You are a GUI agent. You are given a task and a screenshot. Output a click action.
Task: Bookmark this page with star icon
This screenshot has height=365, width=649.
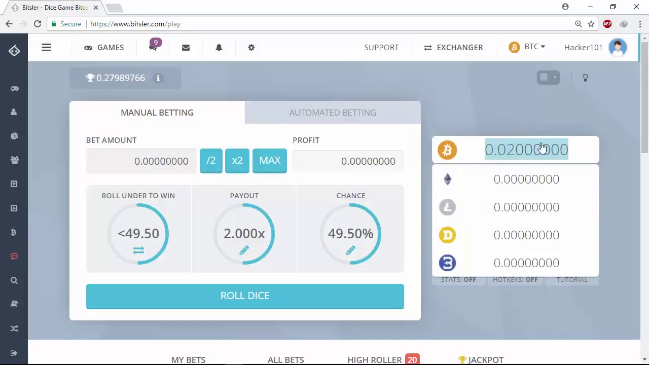591,24
